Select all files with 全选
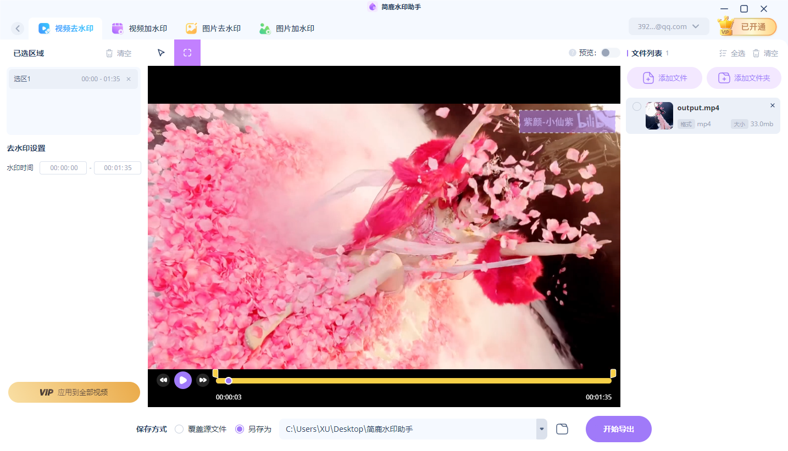The width and height of the screenshot is (788, 451). [x=732, y=53]
